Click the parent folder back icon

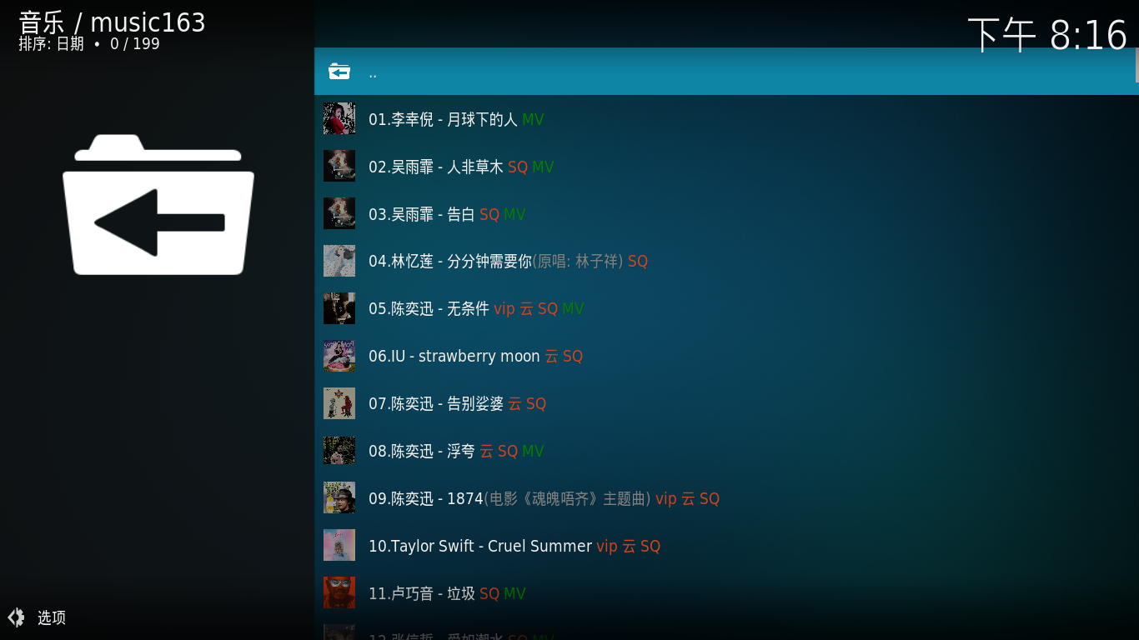click(x=339, y=72)
